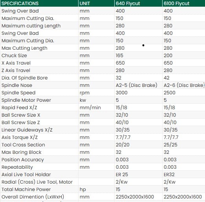Click 30/35 in the 640 Flycut column
205x202 pixels.
[123, 130]
